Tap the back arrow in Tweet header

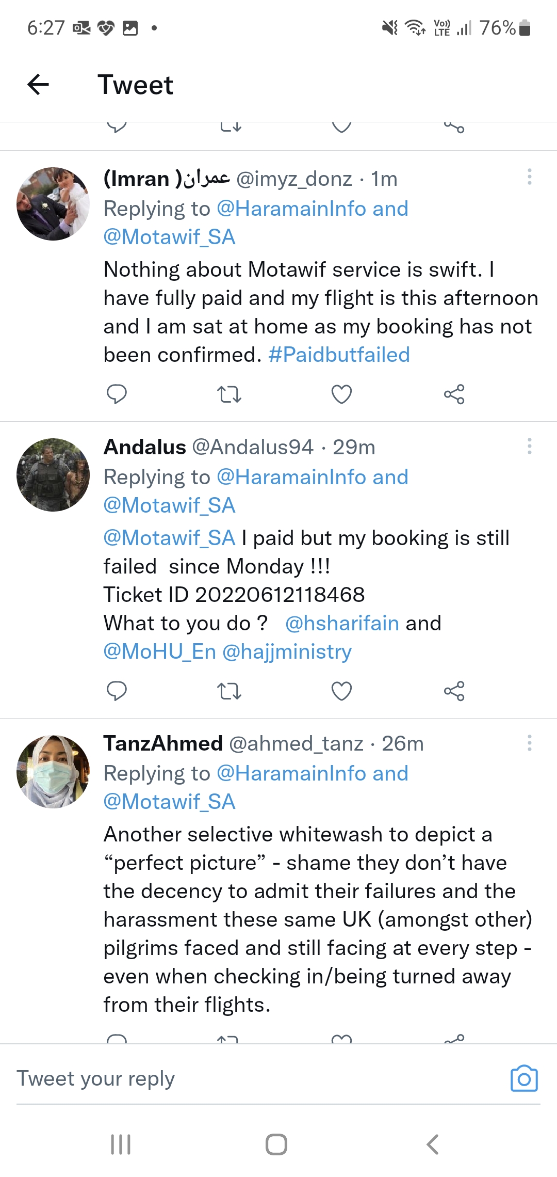click(x=38, y=85)
